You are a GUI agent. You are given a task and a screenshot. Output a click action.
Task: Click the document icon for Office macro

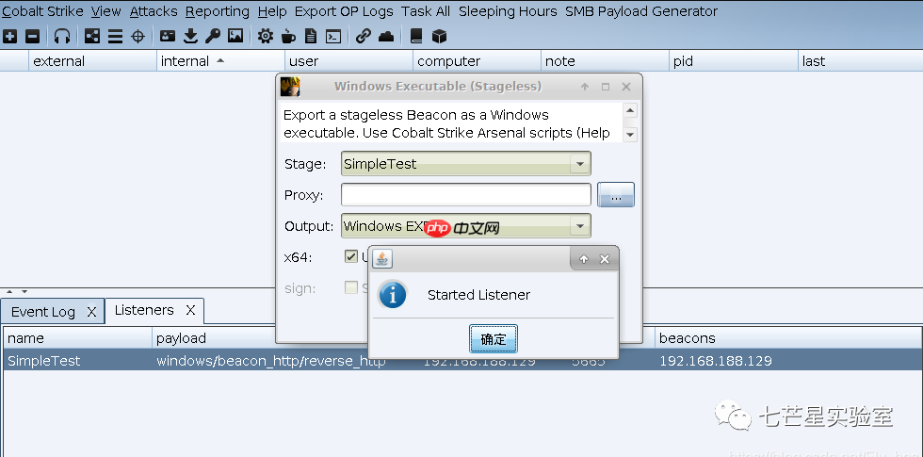pos(311,37)
